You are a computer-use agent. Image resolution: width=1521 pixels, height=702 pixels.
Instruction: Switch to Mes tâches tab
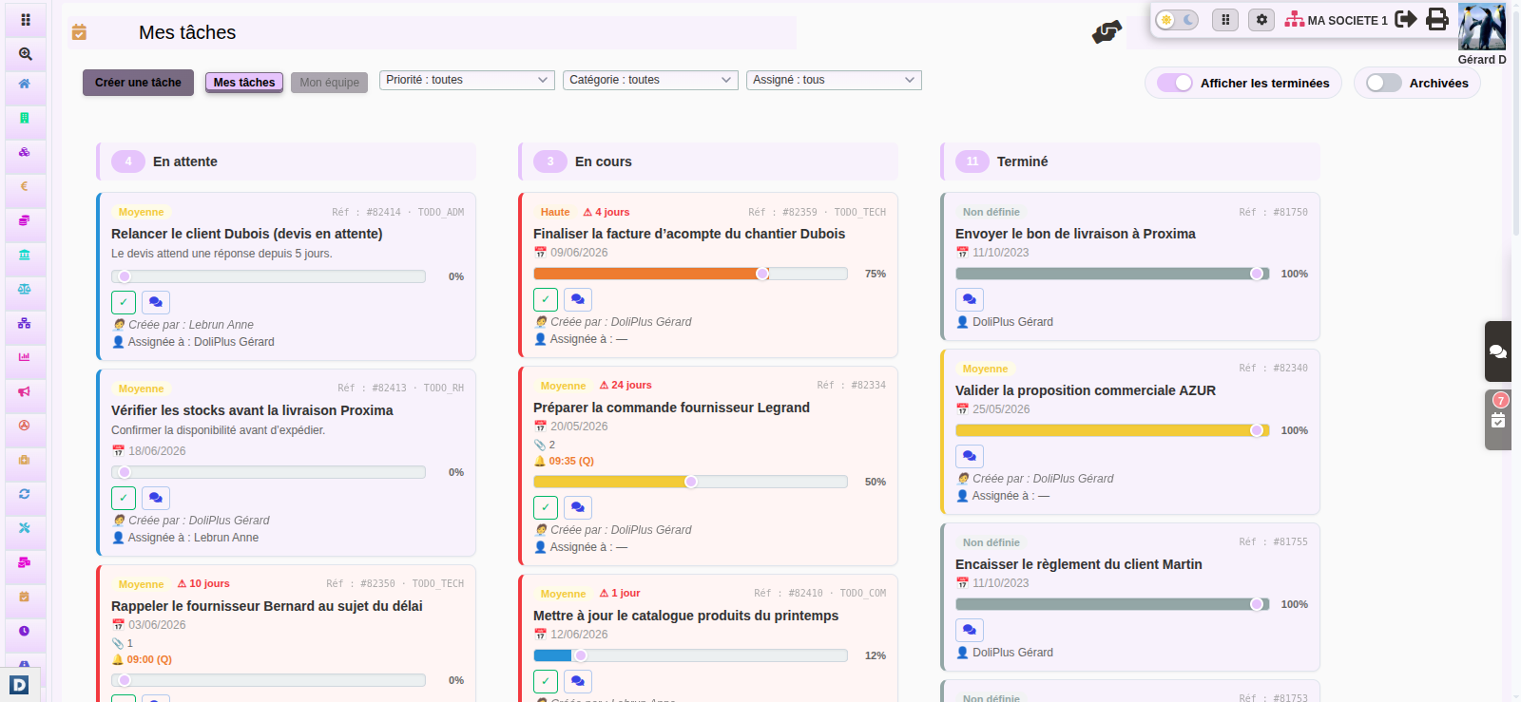click(x=244, y=83)
